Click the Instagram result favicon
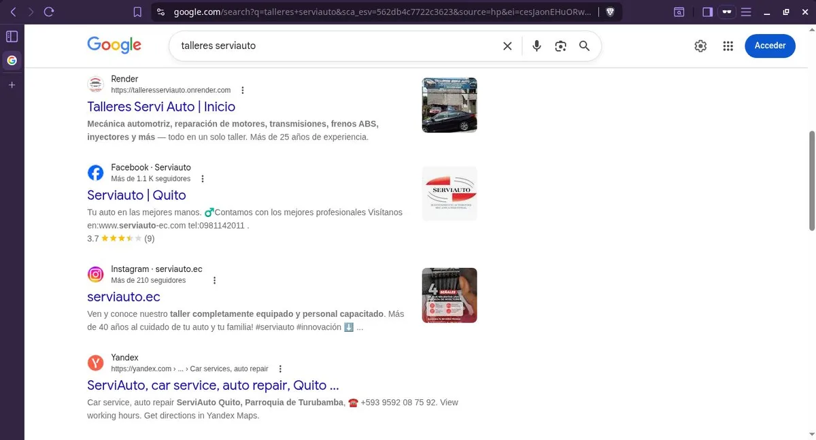The image size is (816, 440). click(96, 274)
